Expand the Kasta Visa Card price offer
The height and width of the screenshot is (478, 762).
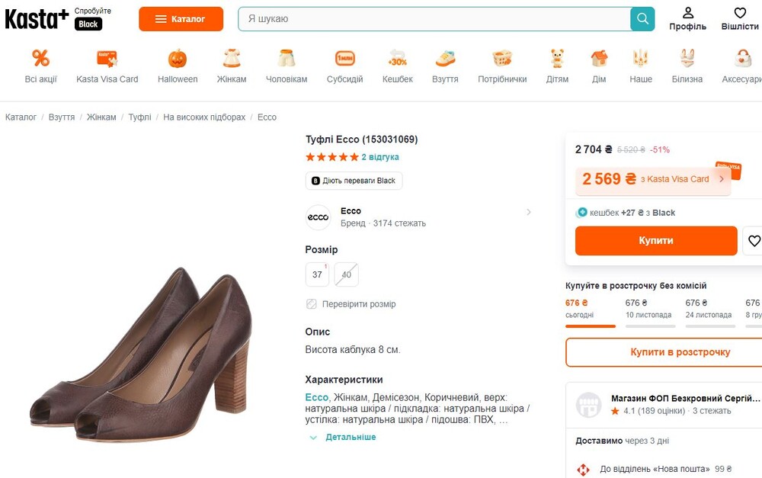(x=722, y=180)
